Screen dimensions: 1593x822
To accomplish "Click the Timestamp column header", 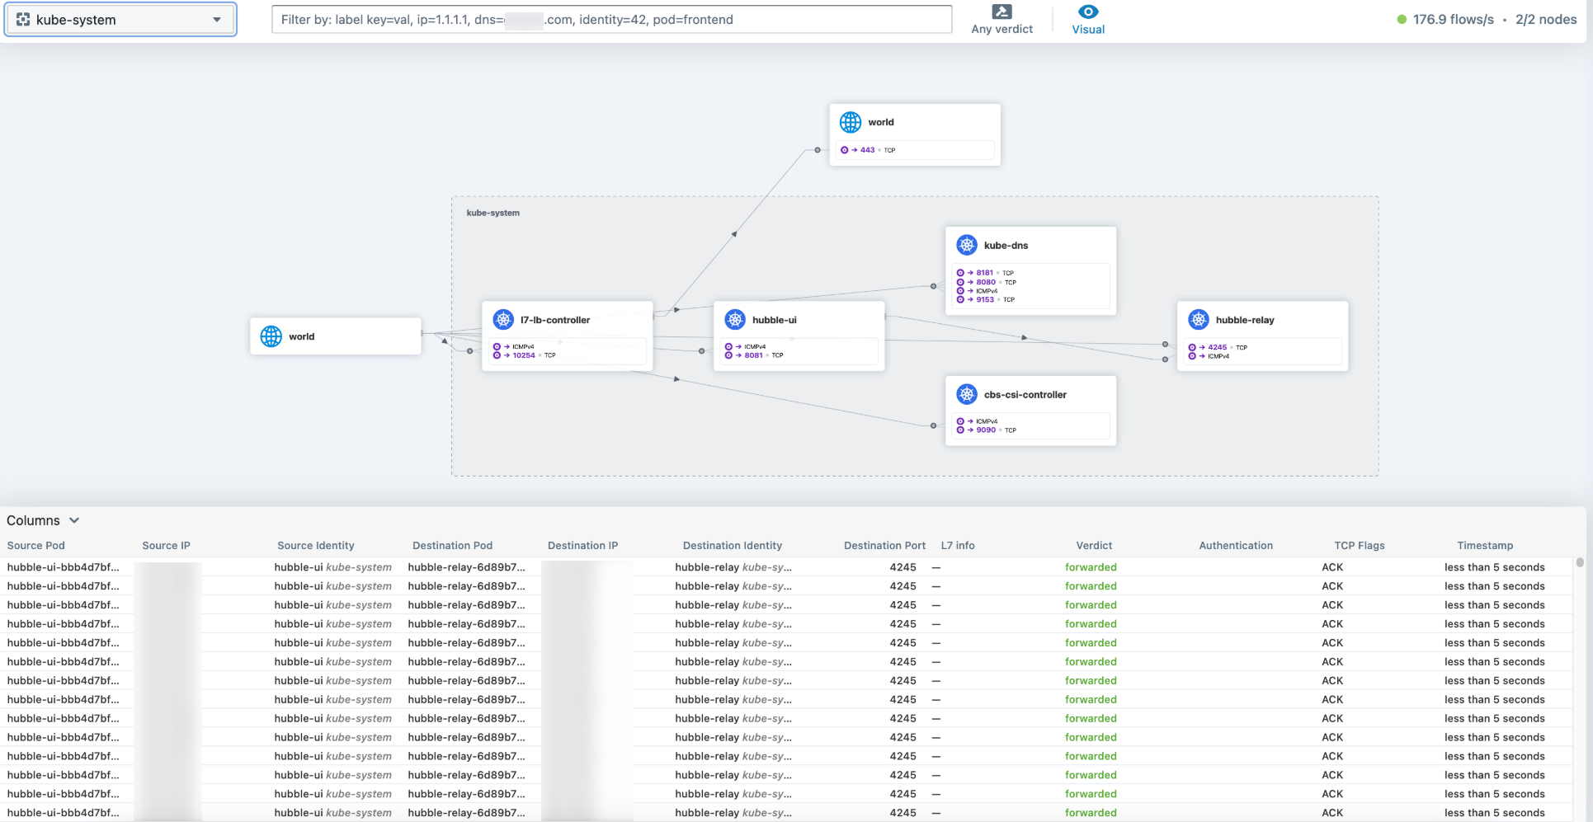I will pyautogui.click(x=1484, y=546).
